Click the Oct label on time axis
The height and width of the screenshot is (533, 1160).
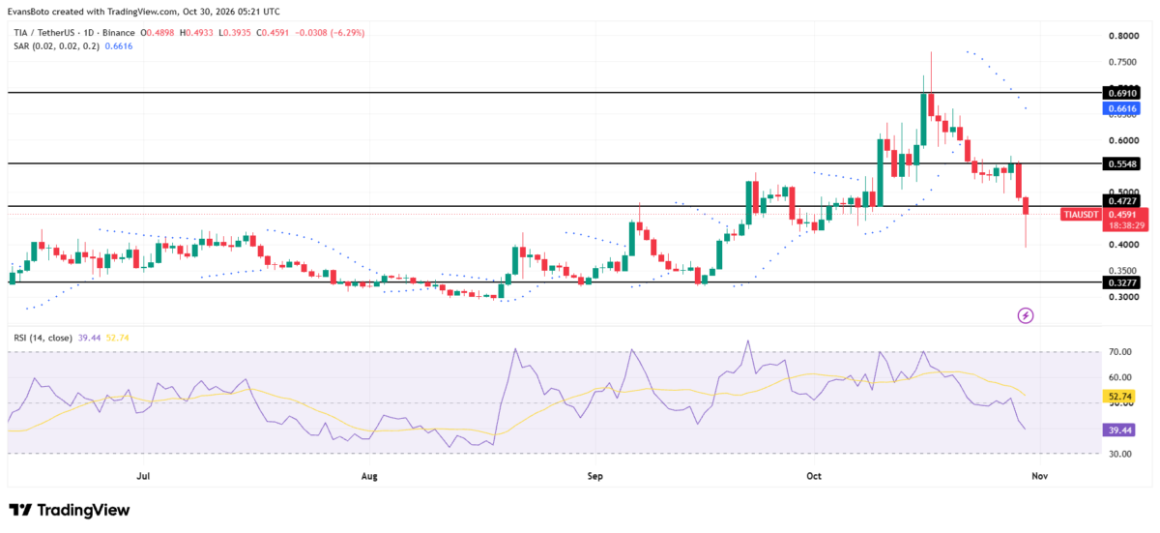click(x=813, y=476)
